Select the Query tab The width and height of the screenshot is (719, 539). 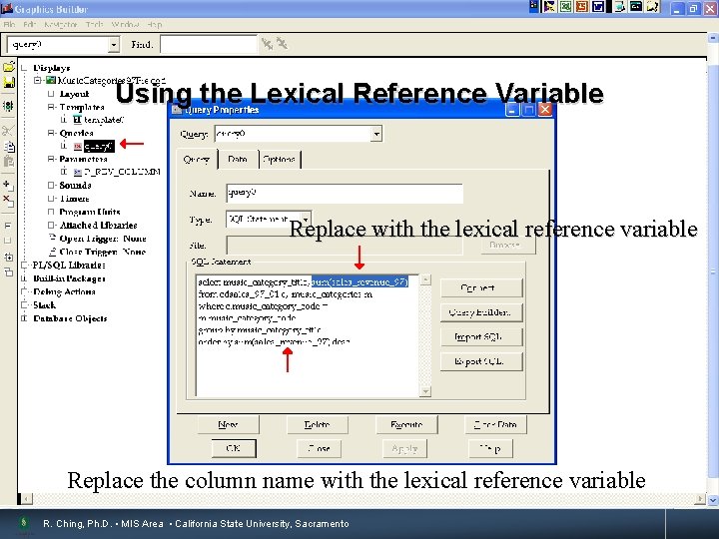197,159
